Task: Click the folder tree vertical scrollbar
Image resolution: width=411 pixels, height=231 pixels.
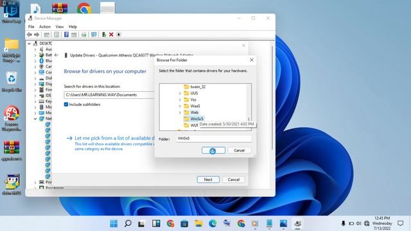Action: coord(249,107)
